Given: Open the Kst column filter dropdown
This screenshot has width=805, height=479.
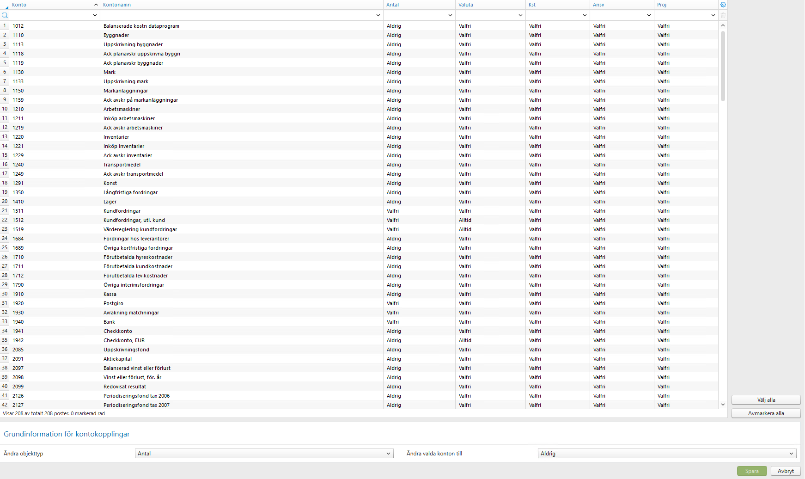Looking at the screenshot, I should pyautogui.click(x=585, y=15).
